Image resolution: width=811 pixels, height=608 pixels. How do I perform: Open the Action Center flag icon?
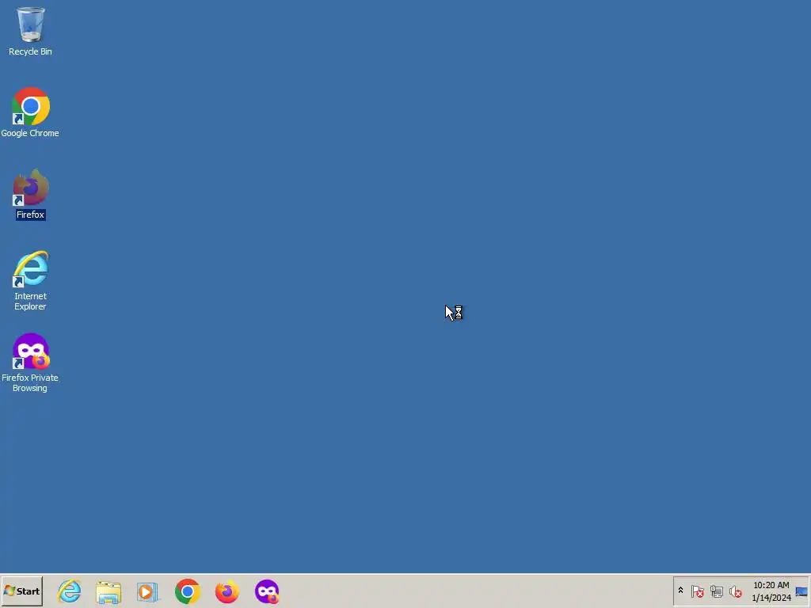coord(697,591)
